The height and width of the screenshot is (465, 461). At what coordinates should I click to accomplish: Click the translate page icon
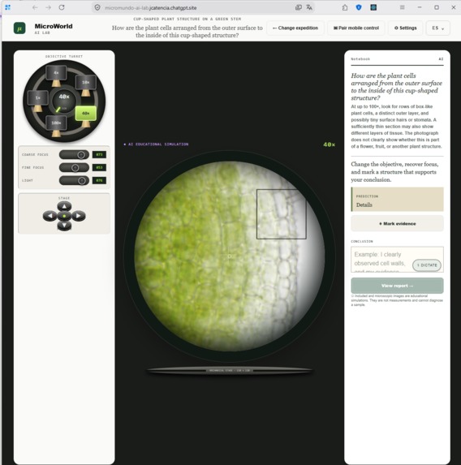point(309,8)
